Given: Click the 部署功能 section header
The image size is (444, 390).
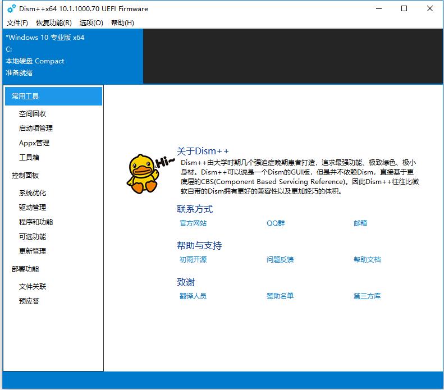Looking at the screenshot, I should [x=25, y=269].
